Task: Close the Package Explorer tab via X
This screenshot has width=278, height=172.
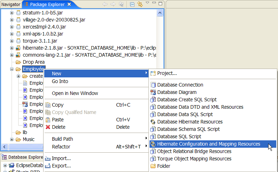Action: click(x=69, y=4)
